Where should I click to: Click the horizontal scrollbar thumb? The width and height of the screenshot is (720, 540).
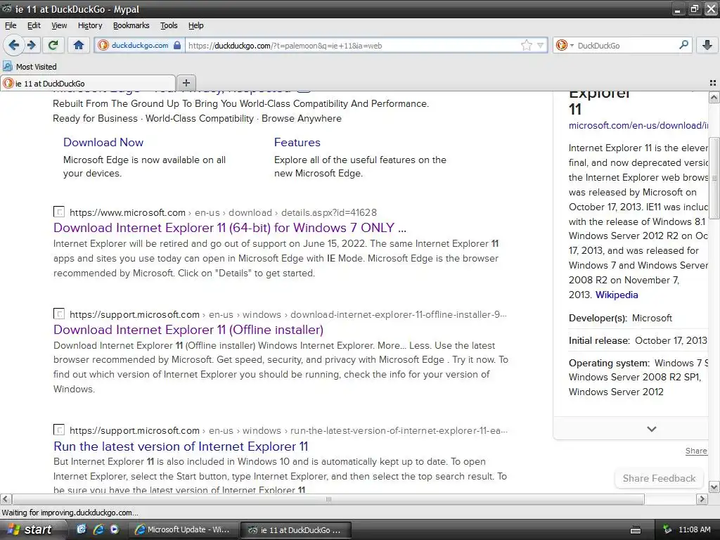coord(328,499)
